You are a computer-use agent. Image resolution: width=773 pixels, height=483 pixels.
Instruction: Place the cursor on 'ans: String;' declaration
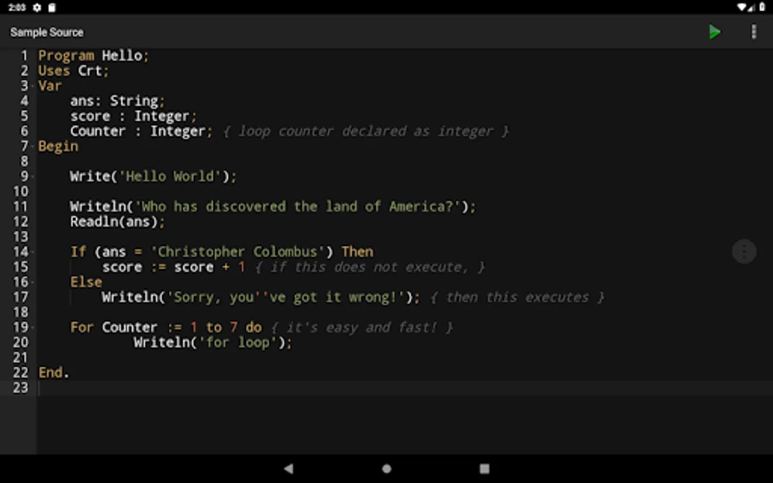tap(117, 101)
